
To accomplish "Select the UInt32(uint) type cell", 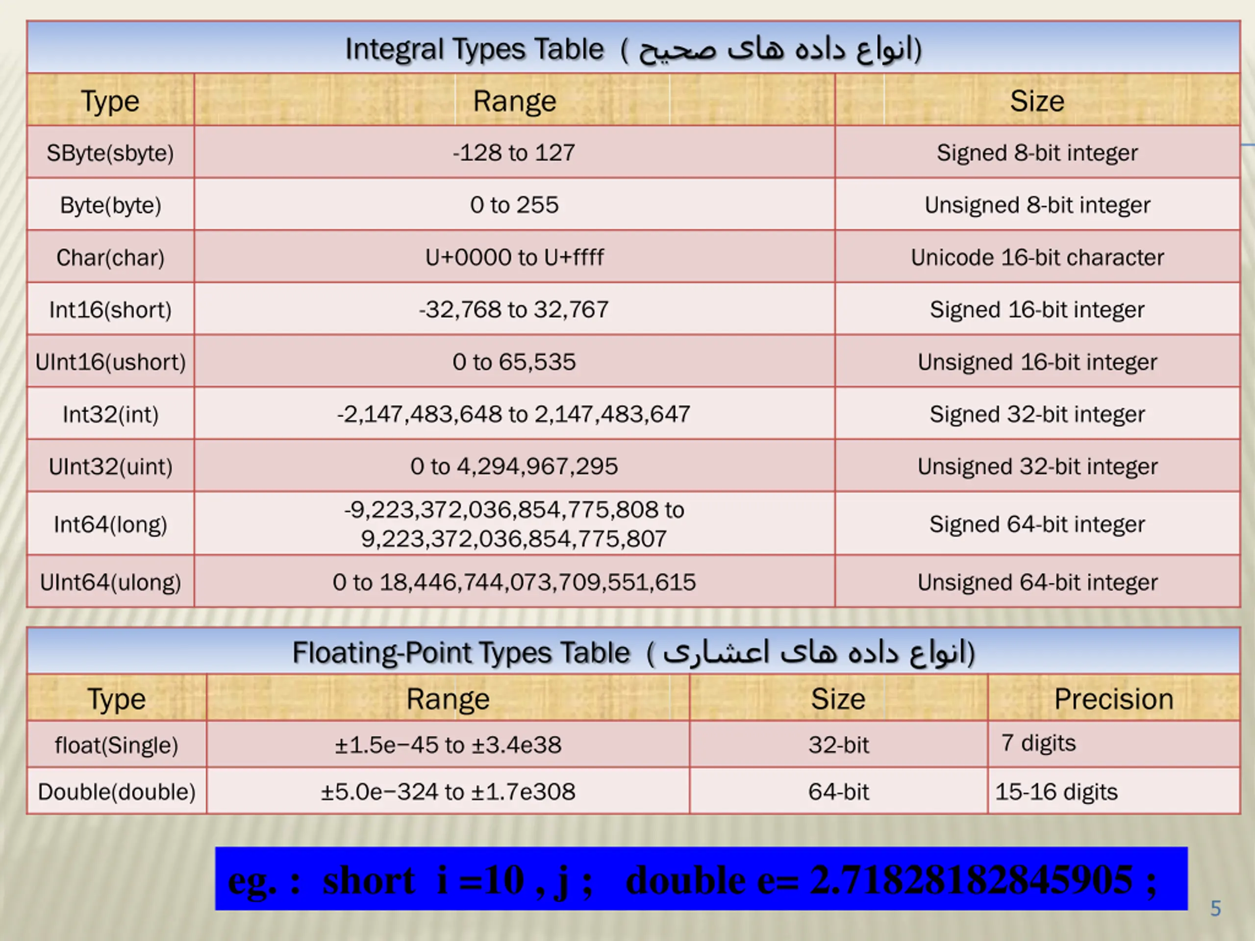I will pos(111,465).
